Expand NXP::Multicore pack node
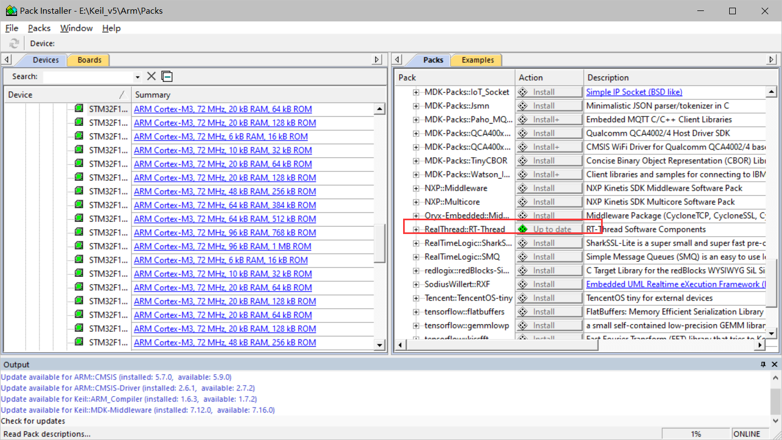The image size is (782, 440). 416,202
